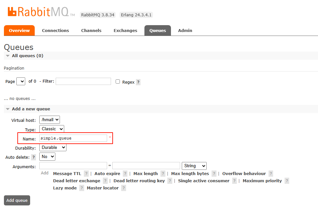Click the RabbitMQ logo

pyautogui.click(x=41, y=11)
